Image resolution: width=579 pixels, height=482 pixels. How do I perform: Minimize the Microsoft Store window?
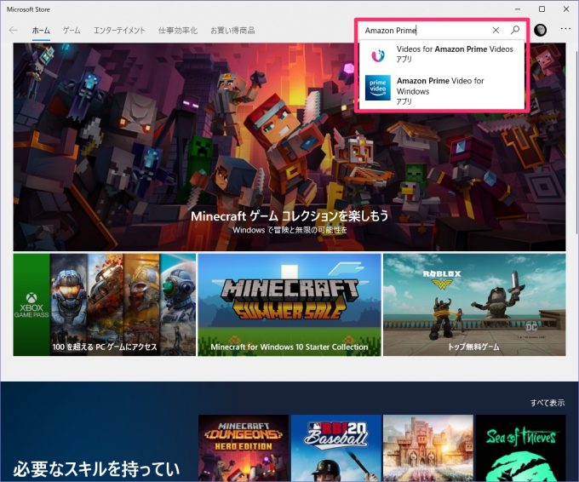[518, 9]
